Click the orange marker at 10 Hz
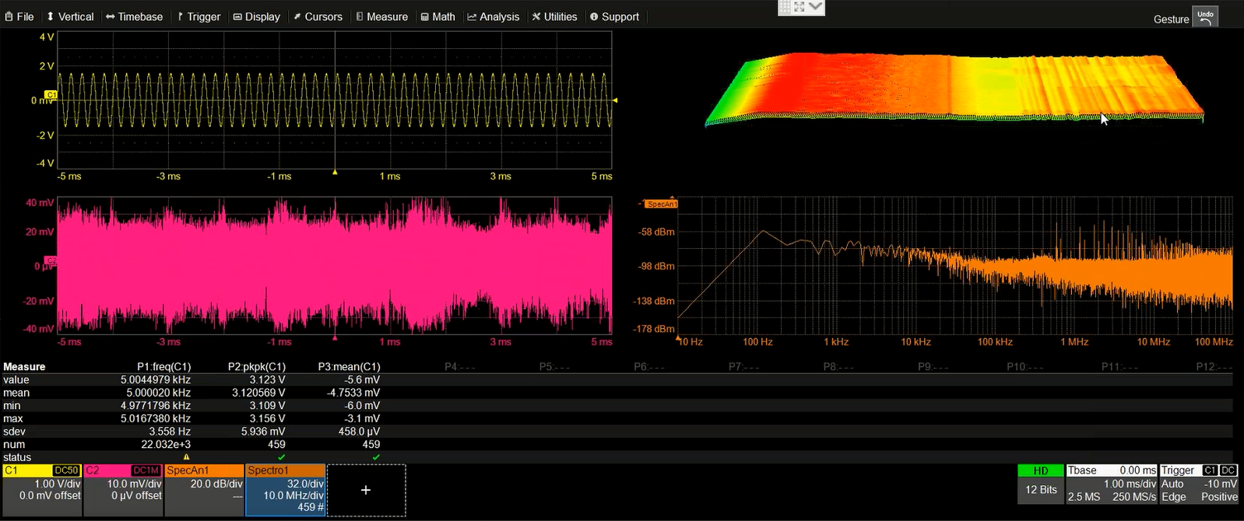The height and width of the screenshot is (521, 1244). [x=678, y=339]
